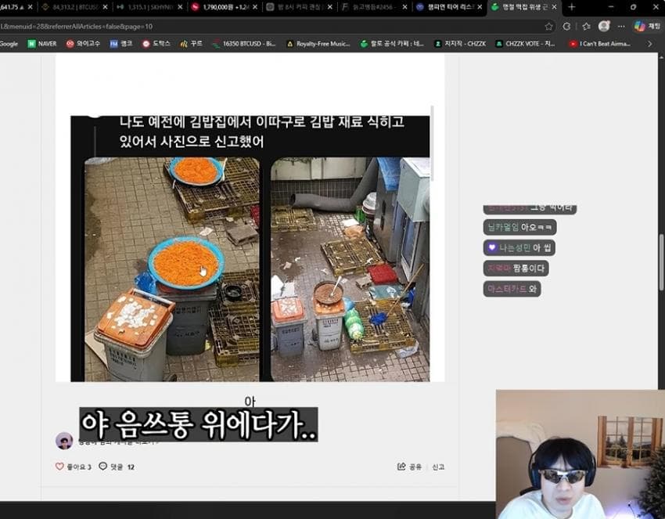Open the favorites list icon

(586, 27)
